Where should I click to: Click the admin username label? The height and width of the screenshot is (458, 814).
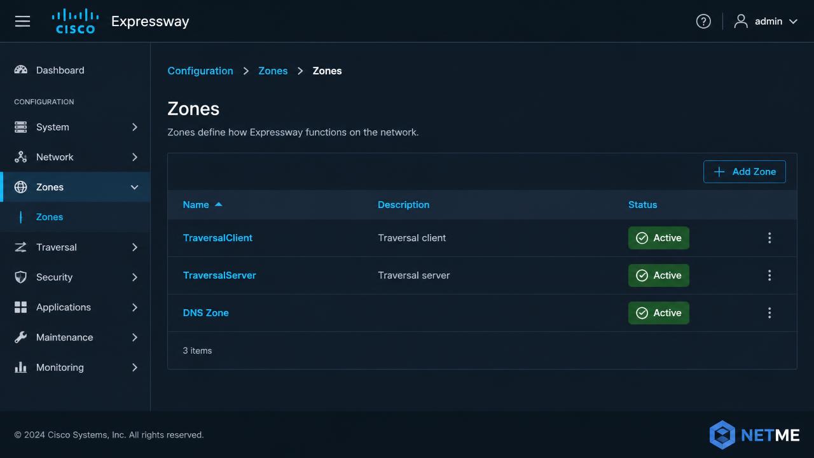pos(768,22)
